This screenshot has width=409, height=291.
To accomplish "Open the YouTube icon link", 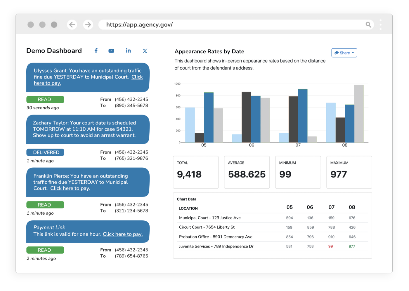I will click(x=111, y=51).
